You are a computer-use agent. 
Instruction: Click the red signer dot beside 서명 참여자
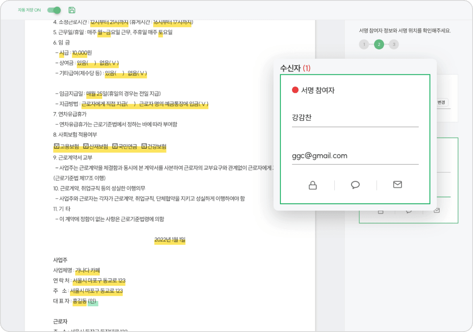click(295, 90)
